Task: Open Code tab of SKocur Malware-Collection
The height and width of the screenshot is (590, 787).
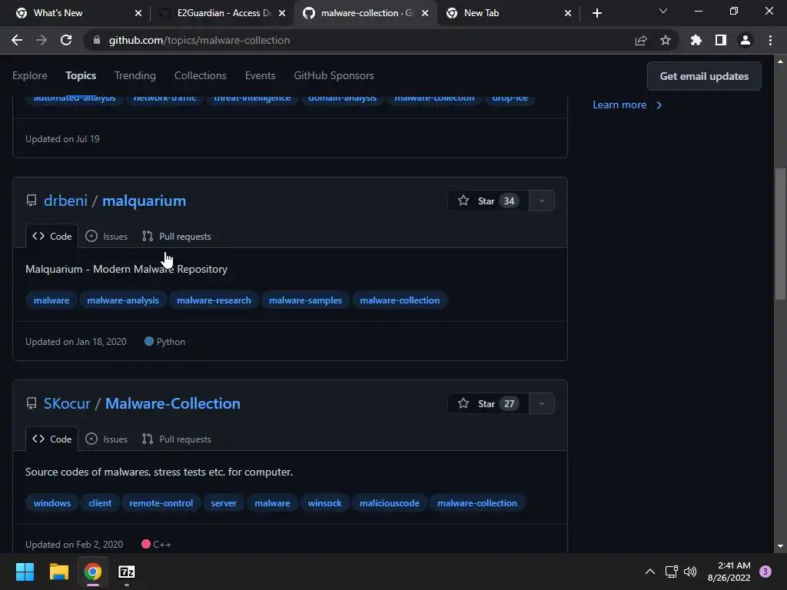Action: (x=51, y=439)
